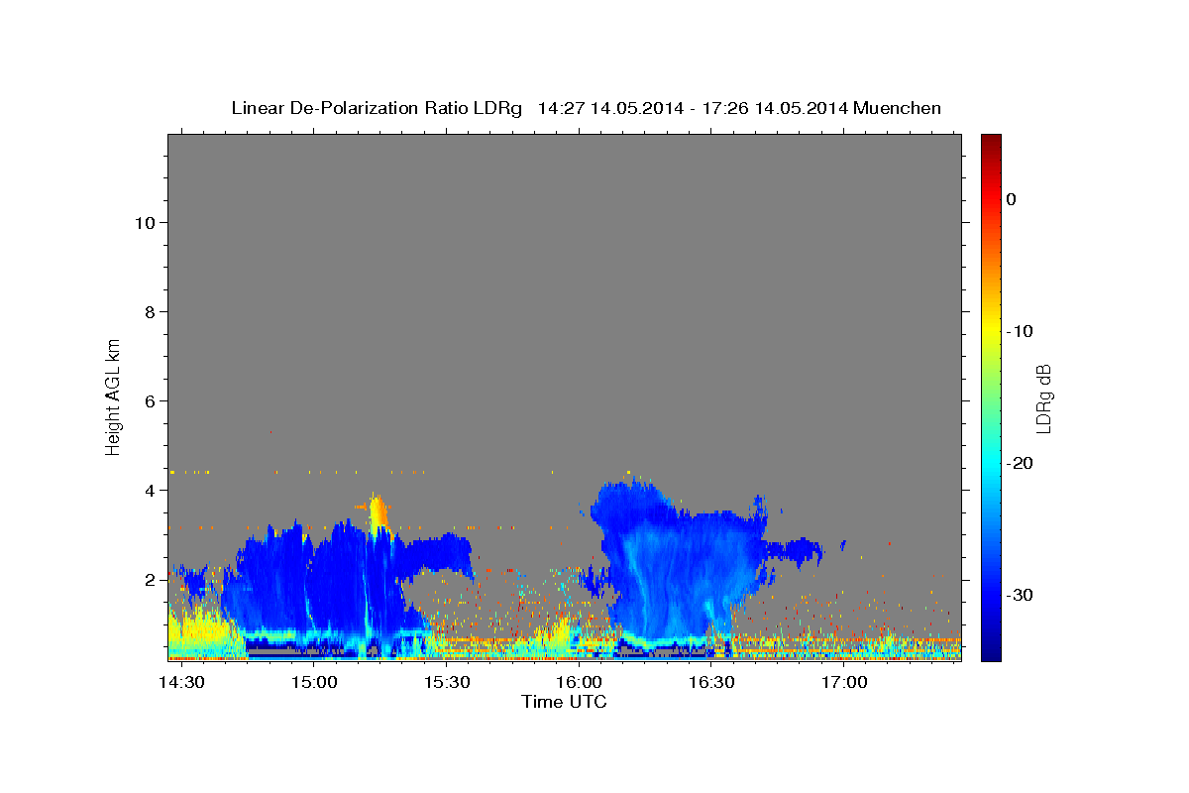Click the 'LDRg dB' colorbar label

1042,397
